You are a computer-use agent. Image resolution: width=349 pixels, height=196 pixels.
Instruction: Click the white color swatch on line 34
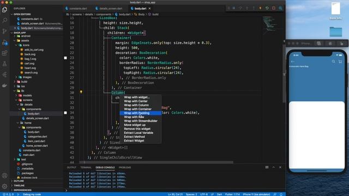pos(65,113)
